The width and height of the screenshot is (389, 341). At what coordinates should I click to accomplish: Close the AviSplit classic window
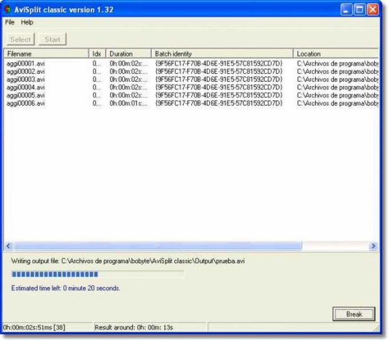click(372, 10)
